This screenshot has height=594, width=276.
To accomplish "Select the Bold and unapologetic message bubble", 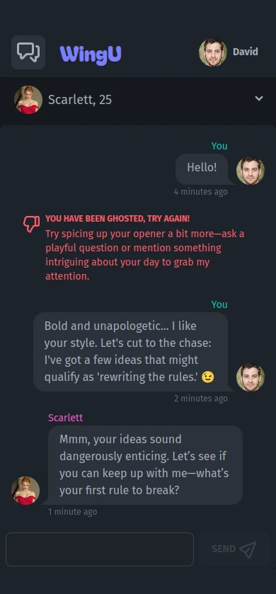I will click(131, 352).
